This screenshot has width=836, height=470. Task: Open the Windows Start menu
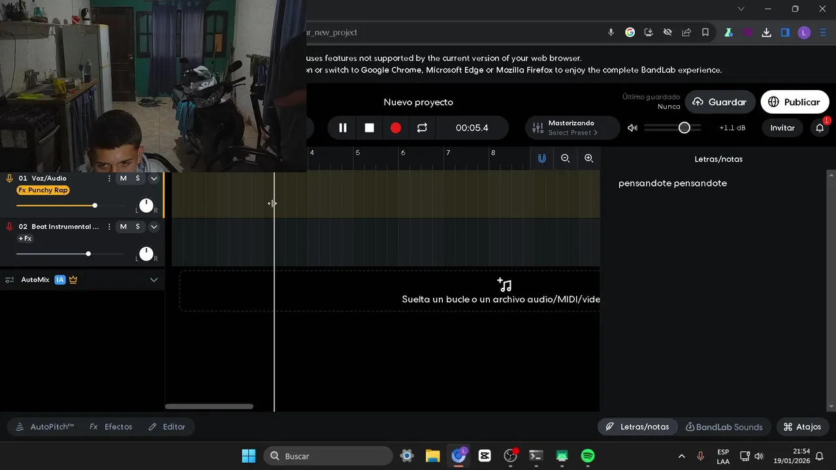click(249, 456)
